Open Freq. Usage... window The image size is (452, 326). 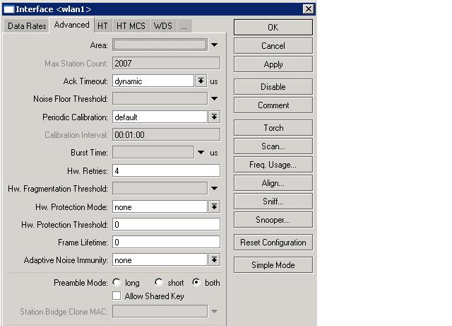click(273, 165)
